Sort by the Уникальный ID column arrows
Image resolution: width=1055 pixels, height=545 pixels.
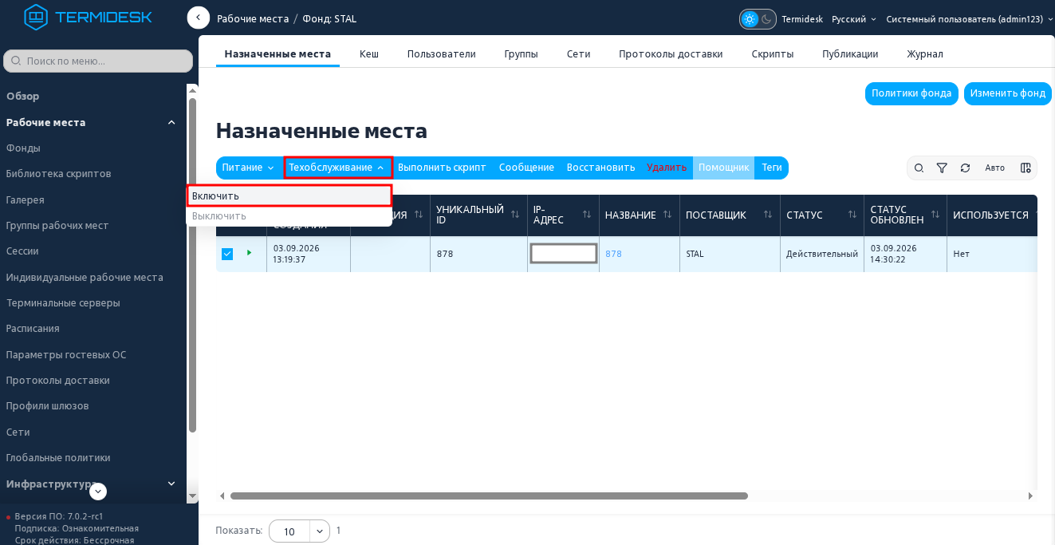pos(516,215)
